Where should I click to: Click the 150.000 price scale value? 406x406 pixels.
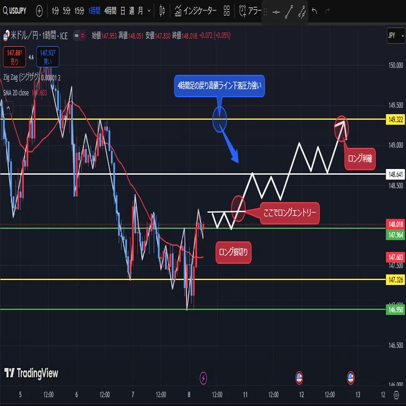pyautogui.click(x=395, y=65)
